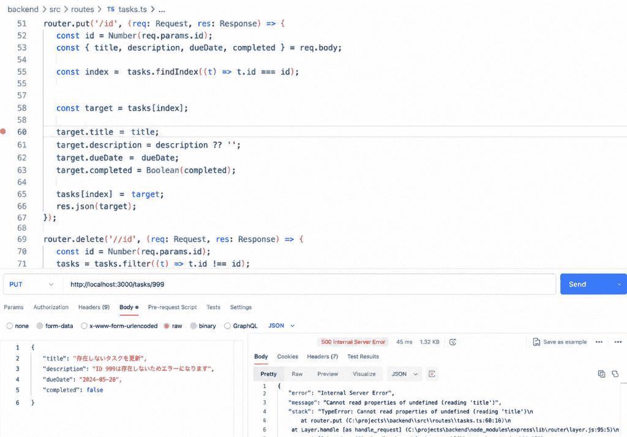Click the 500 Internal Server Error status

pyautogui.click(x=353, y=342)
